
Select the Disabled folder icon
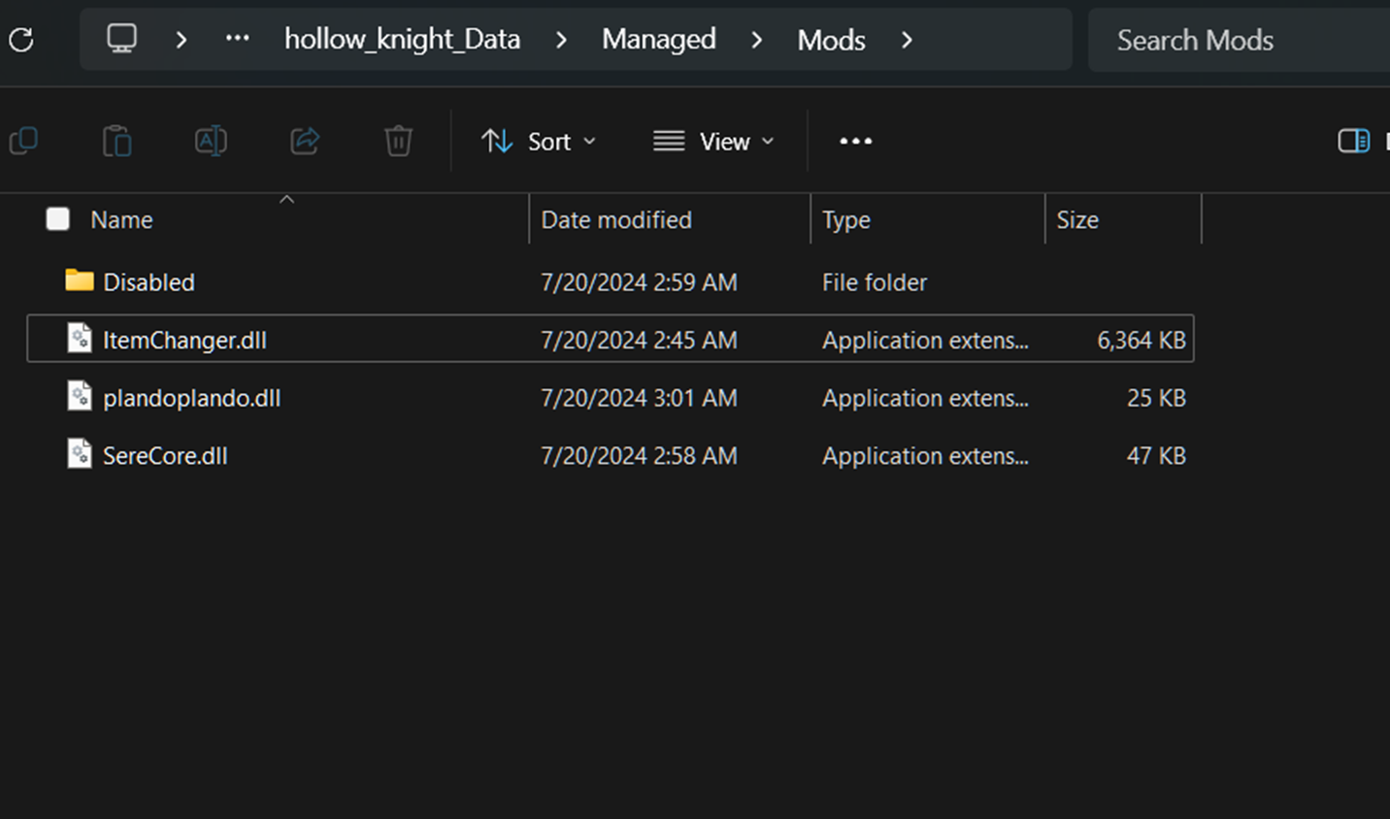coord(80,280)
